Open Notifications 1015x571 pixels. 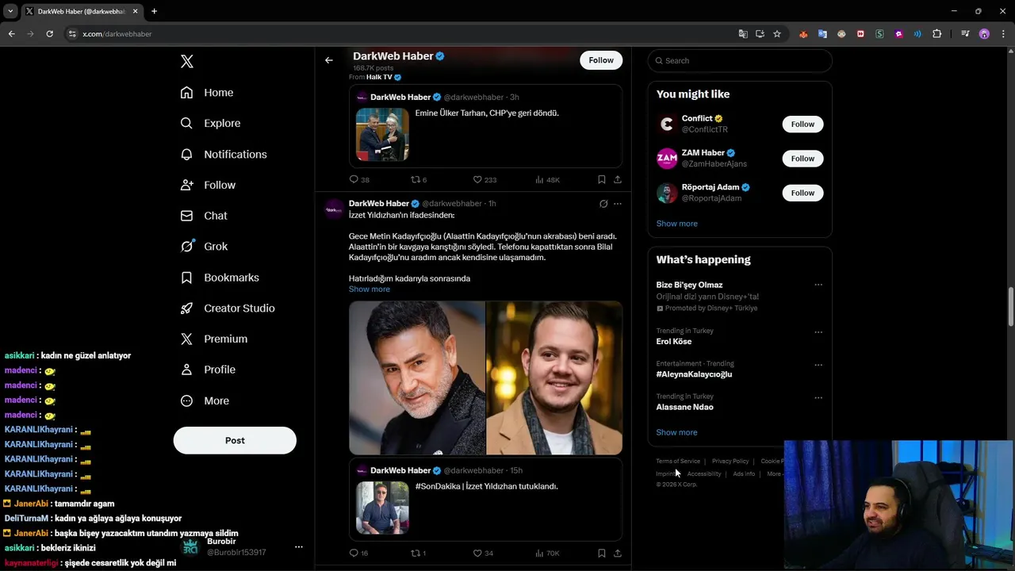(224, 154)
